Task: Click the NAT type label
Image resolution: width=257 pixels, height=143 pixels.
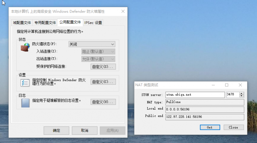Action: point(155,102)
